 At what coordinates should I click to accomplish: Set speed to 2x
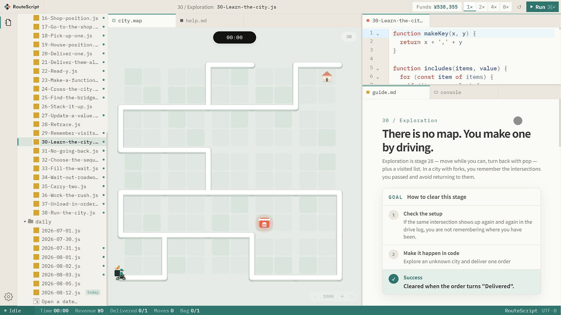coord(482,7)
